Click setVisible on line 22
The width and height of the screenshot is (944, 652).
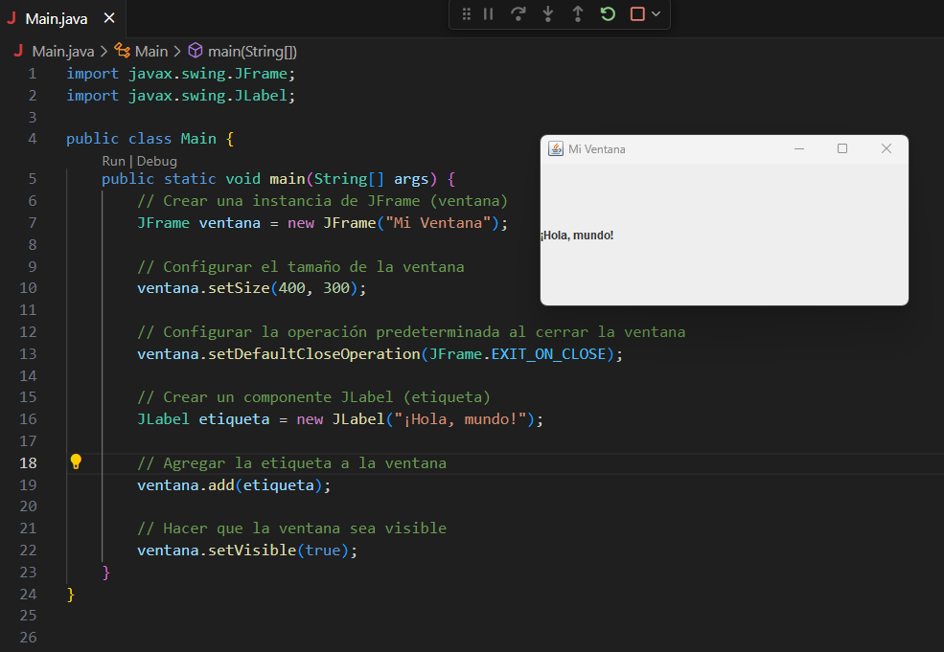coord(252,551)
